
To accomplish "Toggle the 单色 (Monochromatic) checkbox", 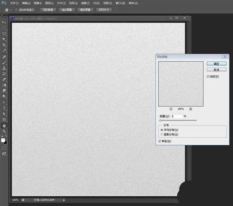I will coord(160,141).
